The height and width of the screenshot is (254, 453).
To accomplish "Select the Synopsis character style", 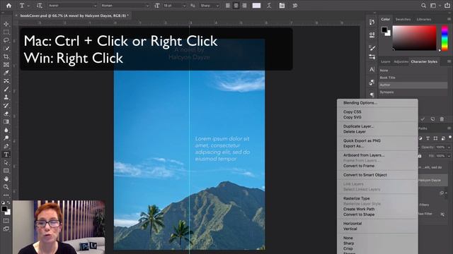I will (413, 92).
